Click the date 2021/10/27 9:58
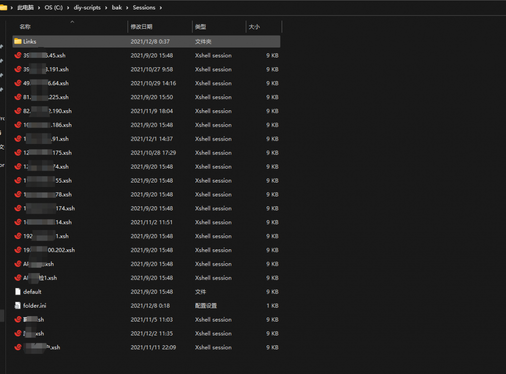 click(152, 69)
